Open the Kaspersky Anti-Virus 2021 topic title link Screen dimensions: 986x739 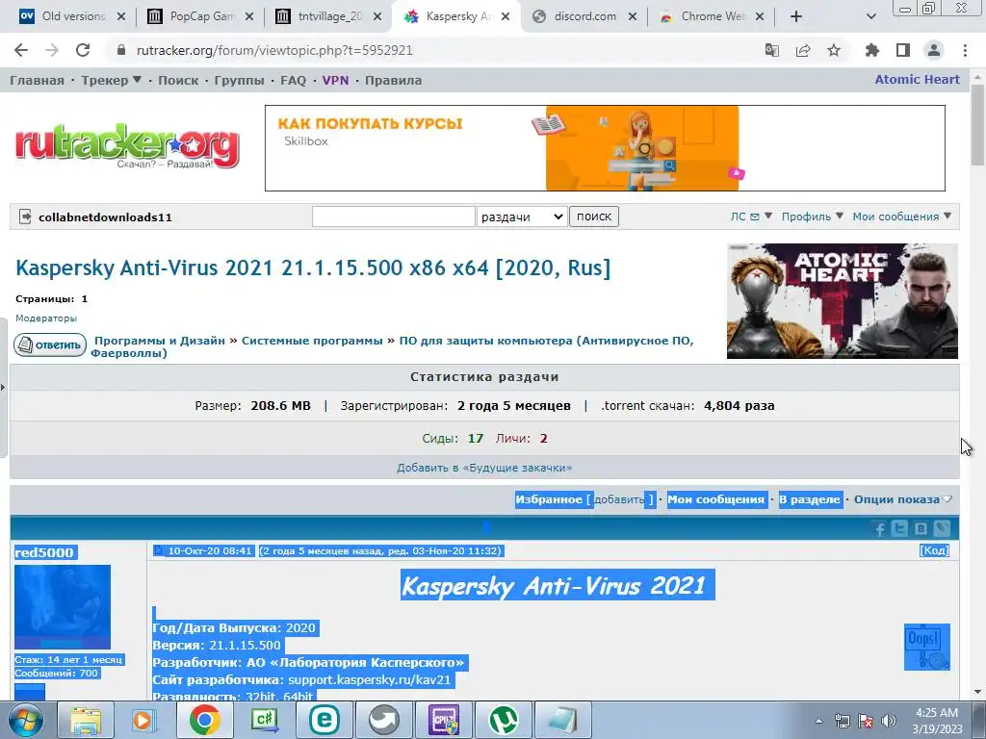click(313, 268)
